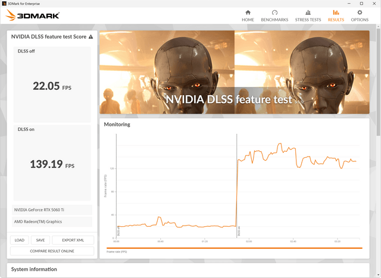Click the 02:00 time axis label
This screenshot has height=278, width=381.
[x=249, y=242]
